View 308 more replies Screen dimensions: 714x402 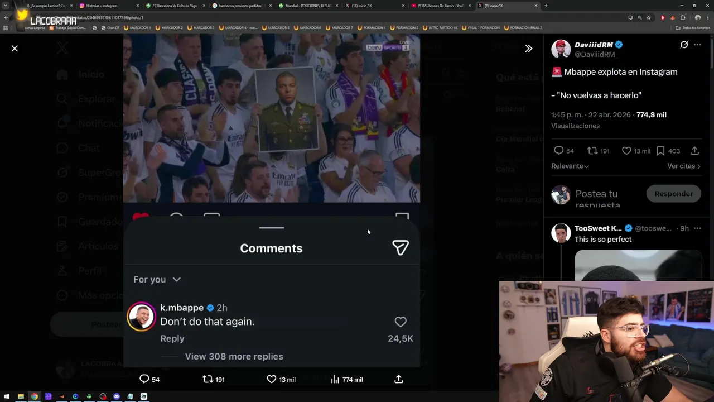[234, 356]
